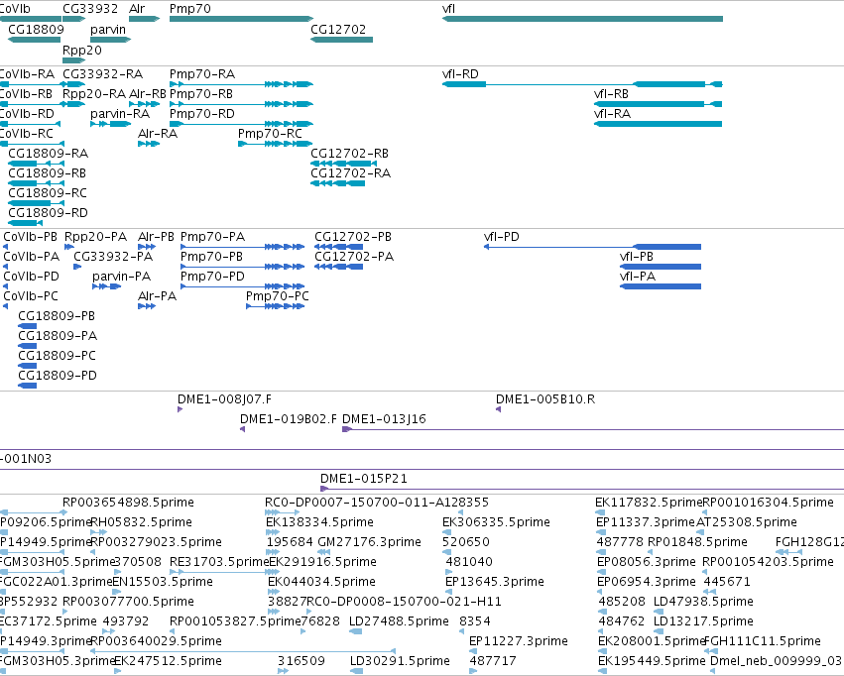
Task: Select the parvin gene arrow
Action: 110,40
